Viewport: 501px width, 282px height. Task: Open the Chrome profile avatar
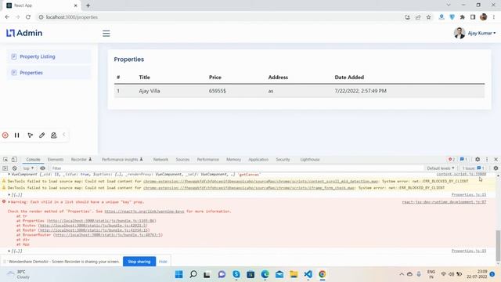point(484,17)
